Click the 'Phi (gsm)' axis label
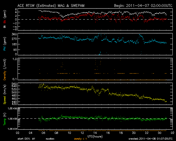 (x=5, y=44)
